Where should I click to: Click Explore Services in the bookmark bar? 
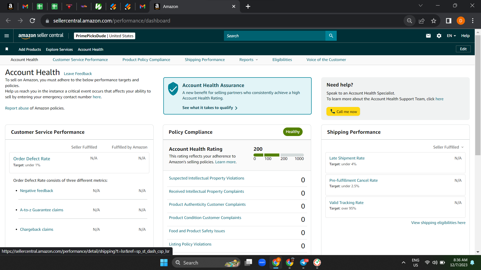[59, 49]
